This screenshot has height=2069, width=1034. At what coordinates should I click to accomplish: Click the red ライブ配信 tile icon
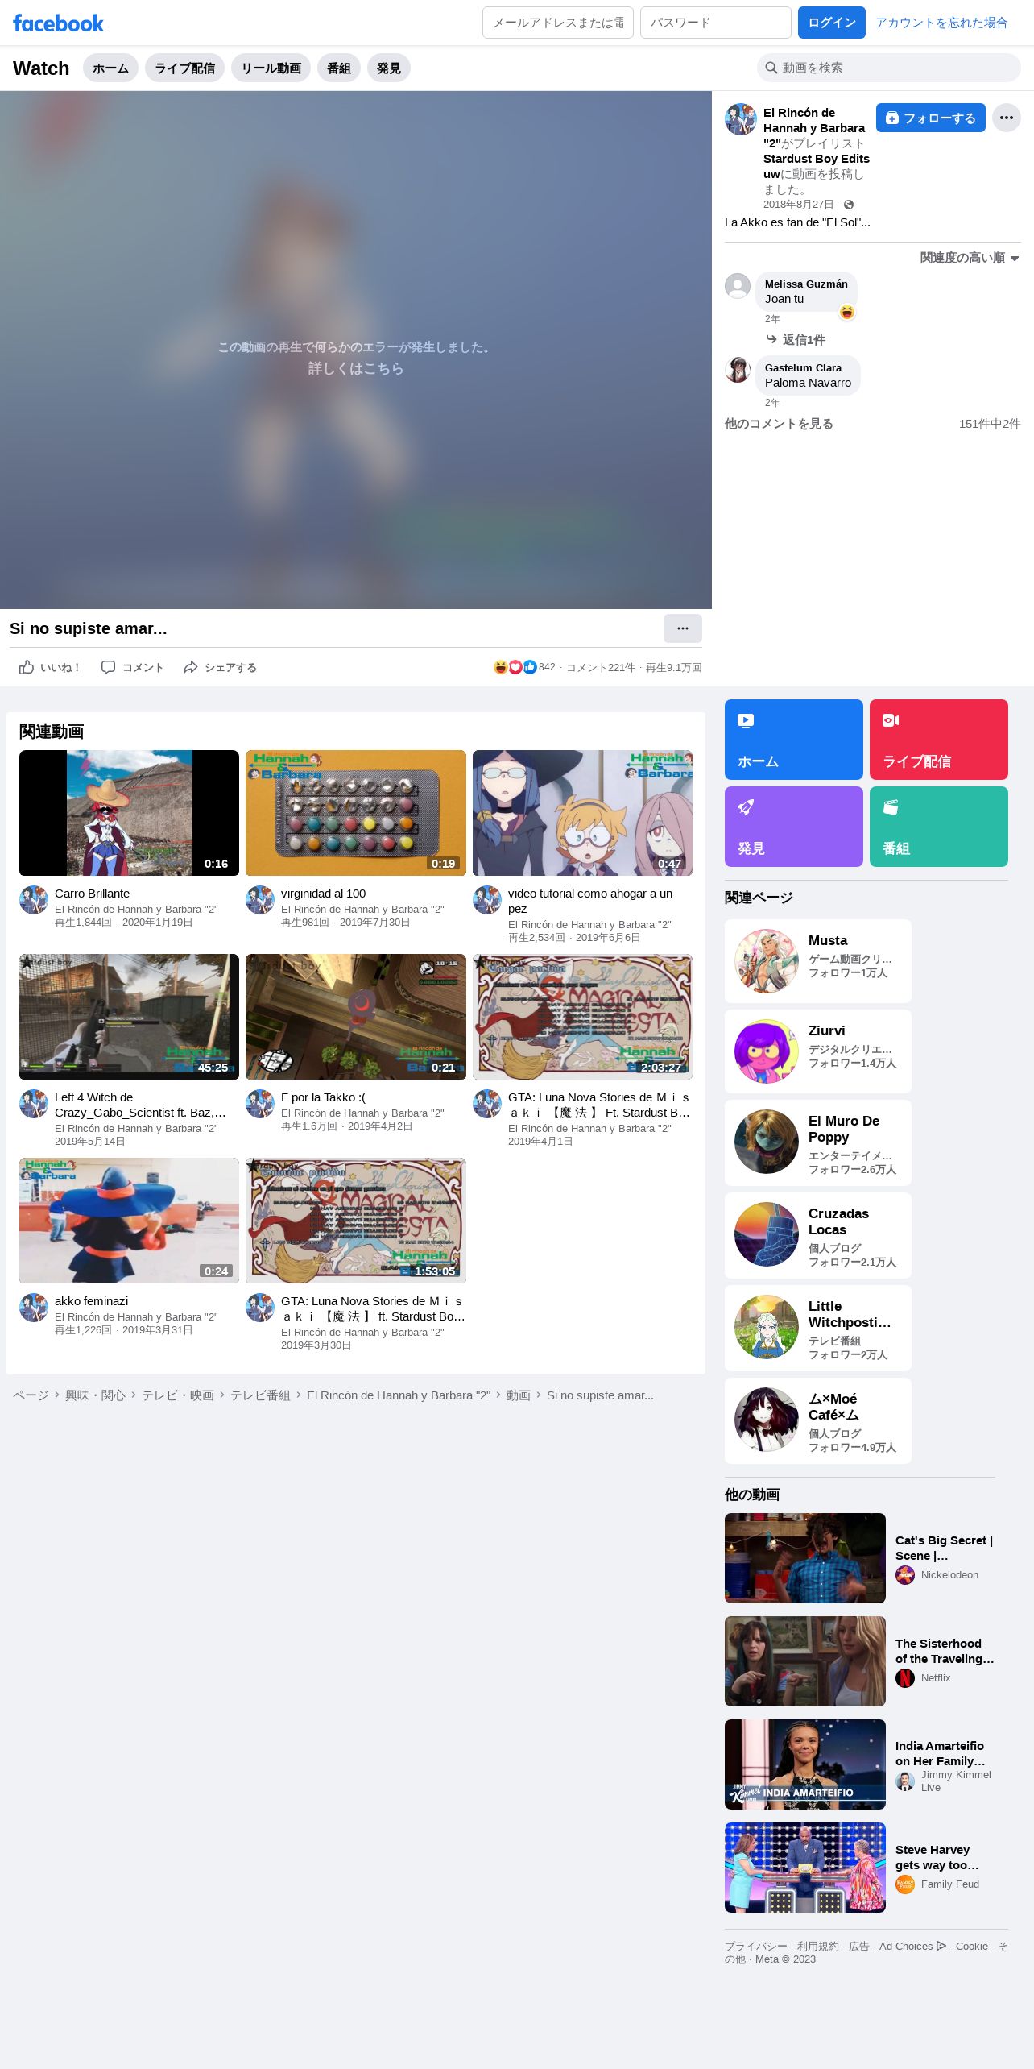coord(891,720)
